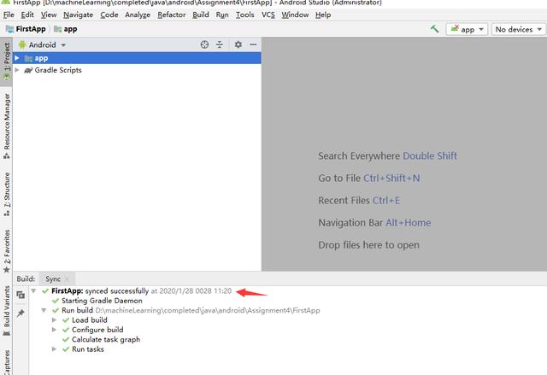The image size is (547, 375).
Task: Select Gradle Scripts in project tree
Action: tap(137, 70)
